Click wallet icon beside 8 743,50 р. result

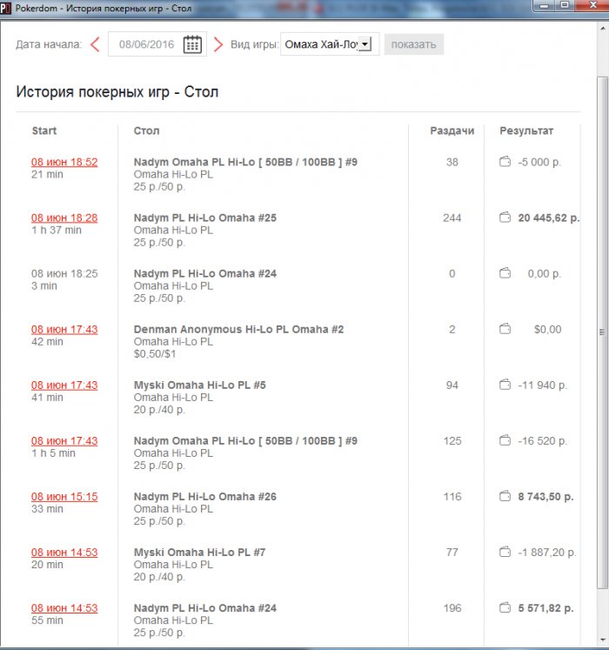click(505, 496)
